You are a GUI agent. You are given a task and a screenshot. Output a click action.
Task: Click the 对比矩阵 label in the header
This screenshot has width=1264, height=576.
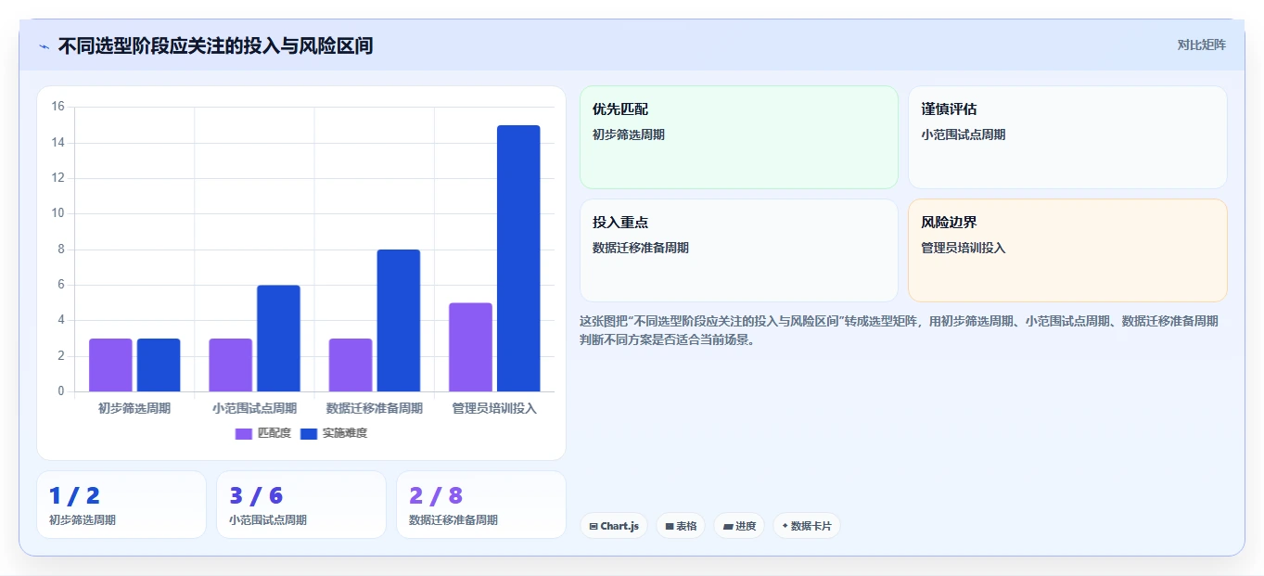[1201, 45]
